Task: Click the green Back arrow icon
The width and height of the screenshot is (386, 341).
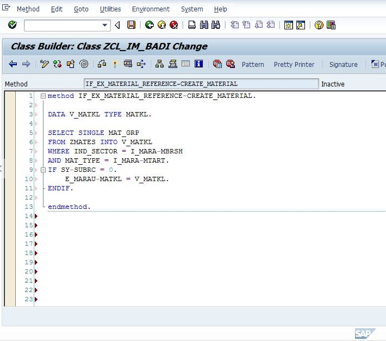Action: tap(150, 25)
